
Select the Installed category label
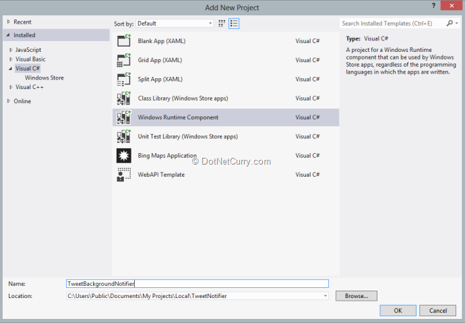[24, 35]
